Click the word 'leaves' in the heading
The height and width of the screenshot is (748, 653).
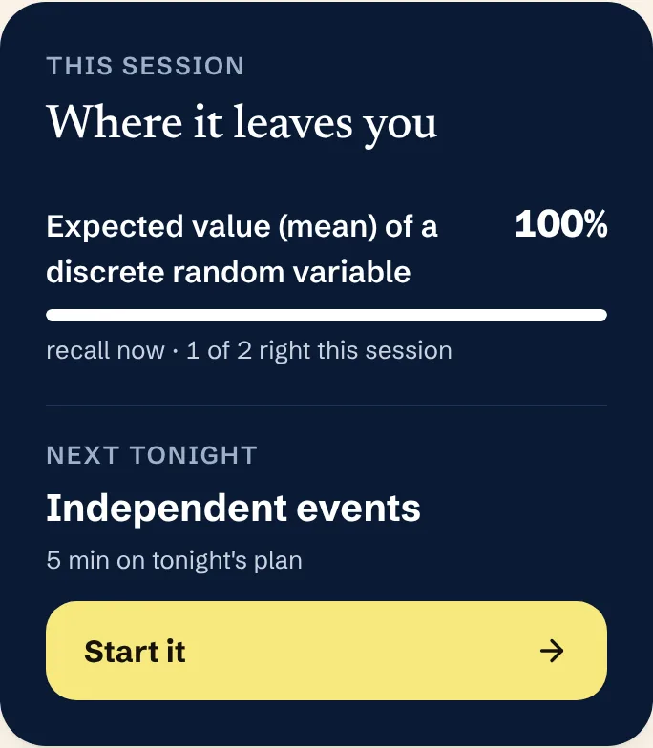pyautogui.click(x=292, y=122)
